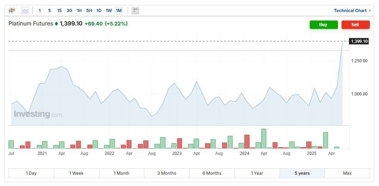Select the 5 minute interval
379x186 pixels.
49,10
